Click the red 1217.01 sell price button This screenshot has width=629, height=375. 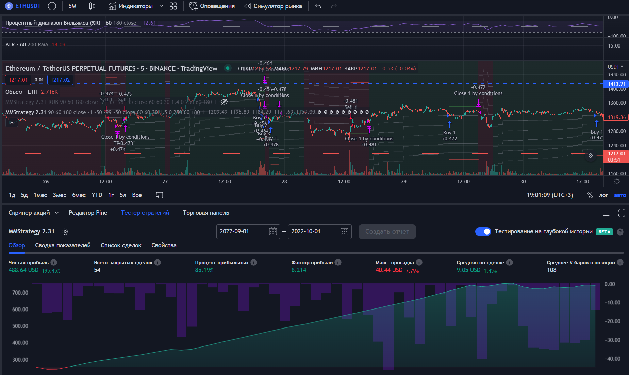[18, 80]
